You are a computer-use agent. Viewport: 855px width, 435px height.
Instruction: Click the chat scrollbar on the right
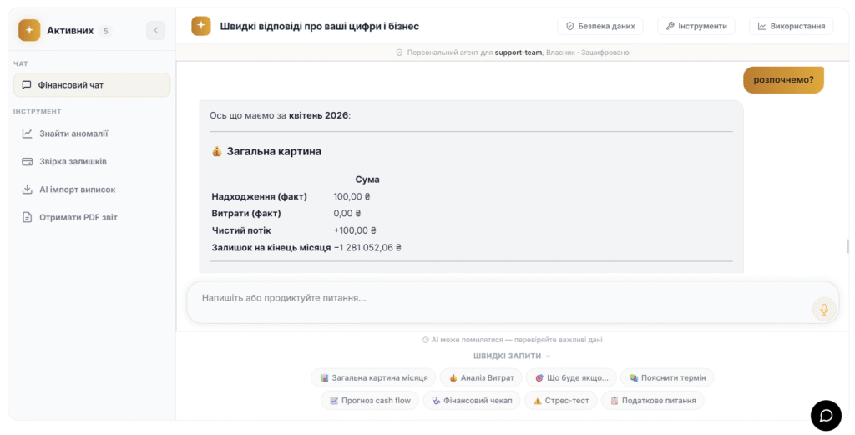coord(848,246)
